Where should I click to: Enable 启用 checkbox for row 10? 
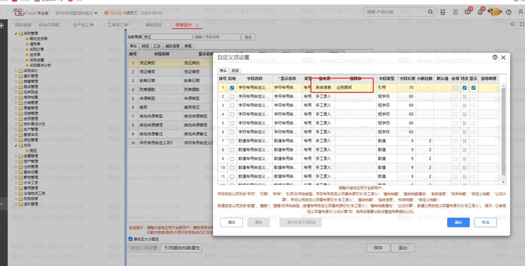[232, 168]
